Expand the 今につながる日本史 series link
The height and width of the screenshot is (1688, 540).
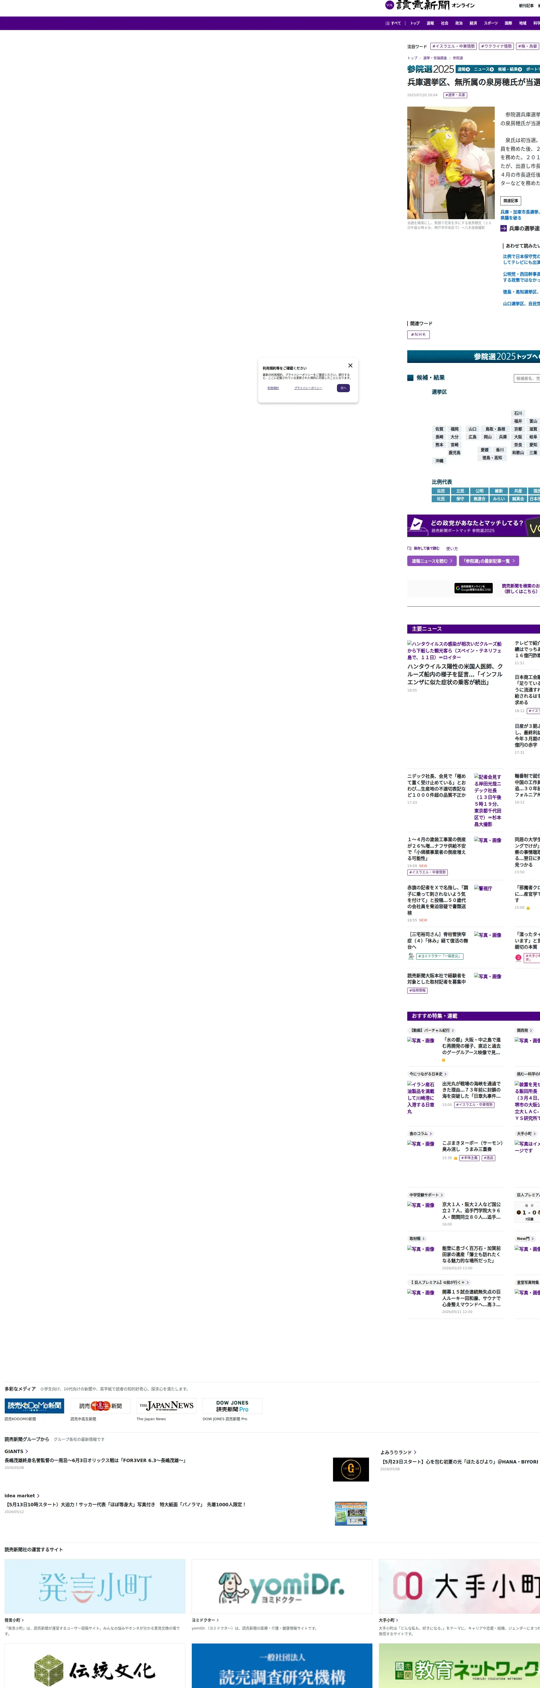pyautogui.click(x=428, y=1074)
